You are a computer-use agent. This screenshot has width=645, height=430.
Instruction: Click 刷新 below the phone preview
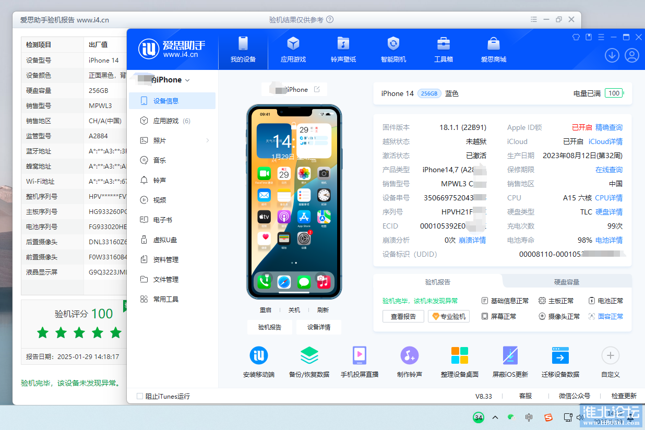coord(323,310)
